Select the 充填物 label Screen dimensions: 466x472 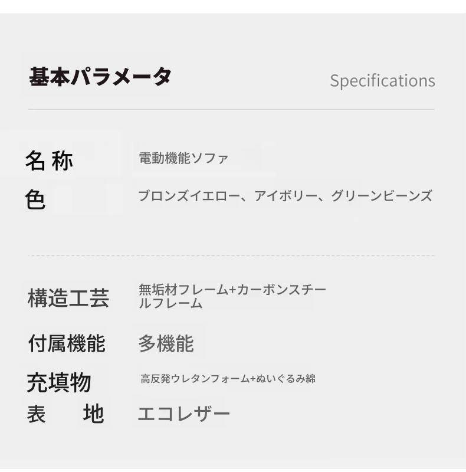pyautogui.click(x=59, y=382)
